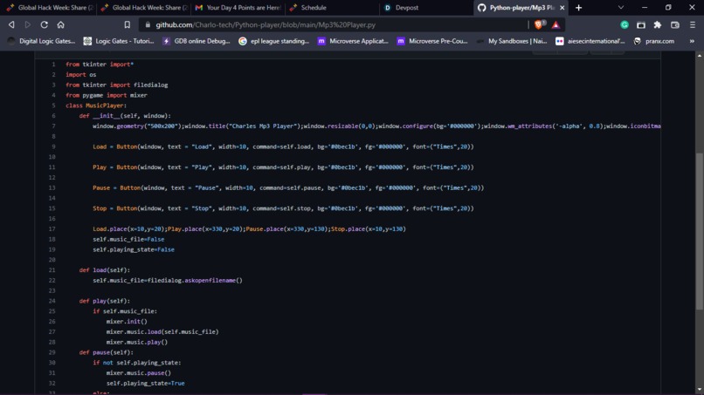Close the Python-player GitHub tab

tap(562, 8)
